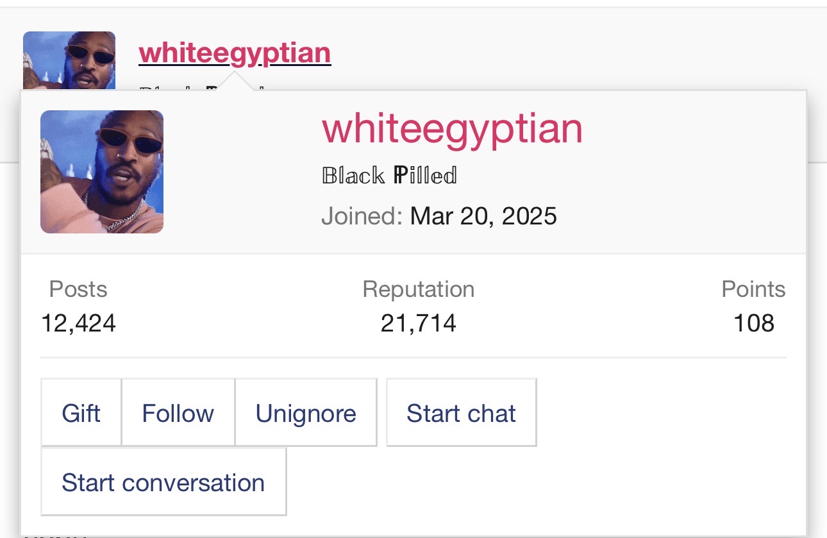Click the popup card pointer arrow under username
This screenshot has height=538, width=827.
coord(235,81)
